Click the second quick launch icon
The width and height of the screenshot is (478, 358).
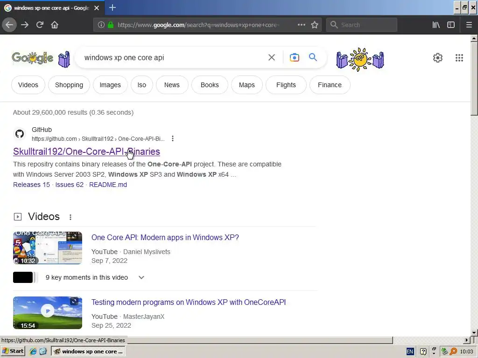[43, 351]
